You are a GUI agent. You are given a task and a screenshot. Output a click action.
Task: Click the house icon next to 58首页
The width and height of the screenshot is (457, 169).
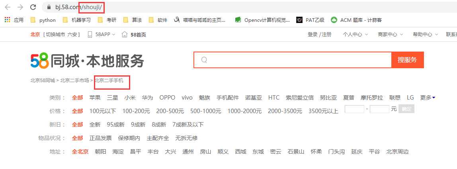pyautogui.click(x=125, y=35)
